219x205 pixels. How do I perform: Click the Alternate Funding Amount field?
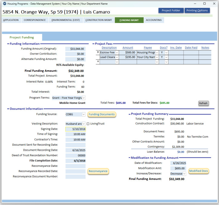pyautogui.click(x=75, y=59)
